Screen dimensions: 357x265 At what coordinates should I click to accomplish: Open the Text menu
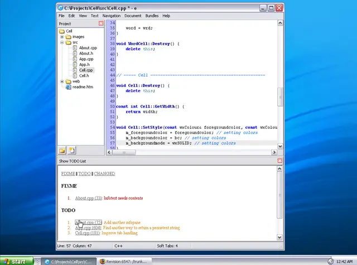(94, 16)
